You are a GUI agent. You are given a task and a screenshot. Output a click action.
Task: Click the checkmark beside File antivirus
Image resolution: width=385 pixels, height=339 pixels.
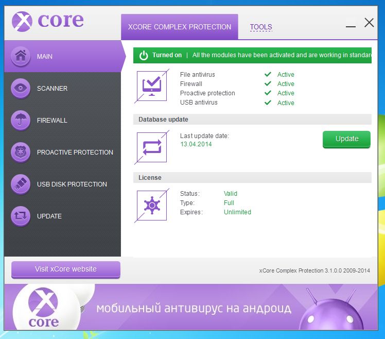pos(268,74)
